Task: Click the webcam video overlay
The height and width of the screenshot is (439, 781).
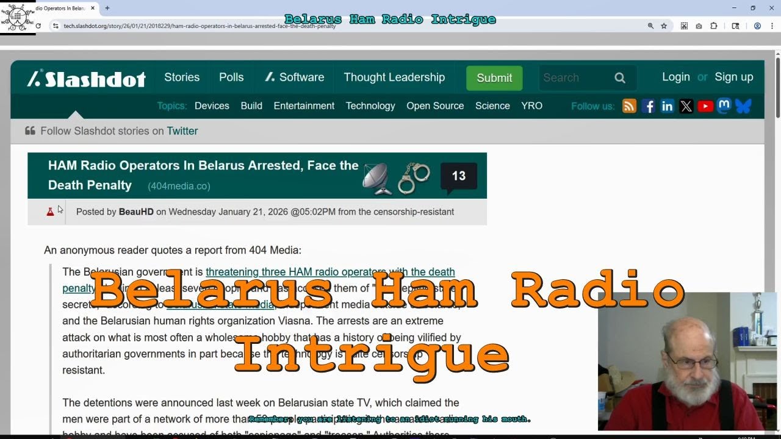Action: [x=688, y=362]
